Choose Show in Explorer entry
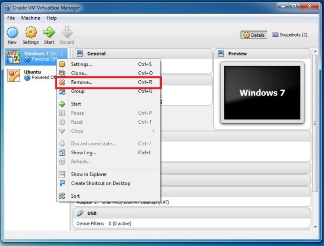This screenshot has height=246, width=324. point(108,174)
